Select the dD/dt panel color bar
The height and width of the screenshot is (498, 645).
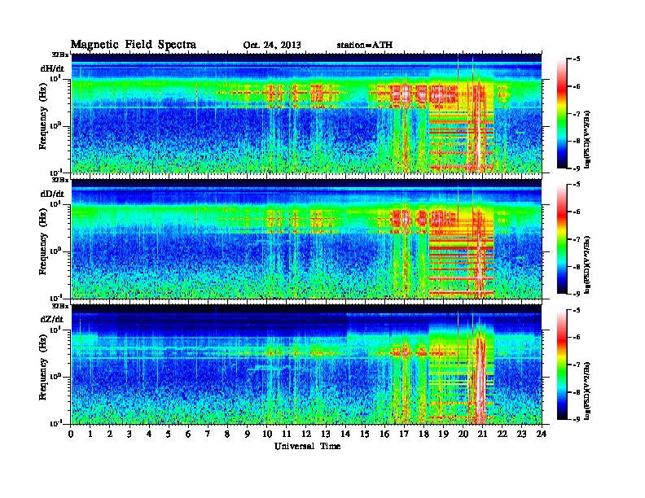tap(562, 238)
